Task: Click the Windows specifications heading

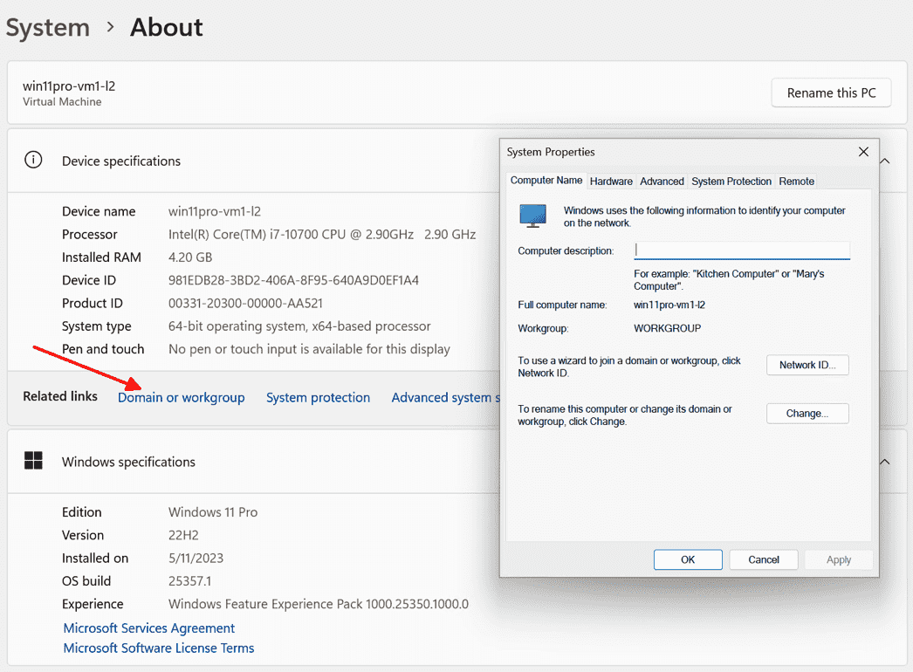Action: coord(128,462)
